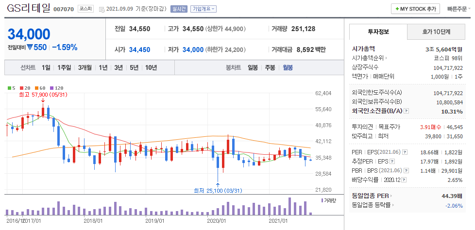Viewport: 475px width, 230px height.
Task: Click the purple 거래량 volume legend marker
Action: tap(322, 200)
